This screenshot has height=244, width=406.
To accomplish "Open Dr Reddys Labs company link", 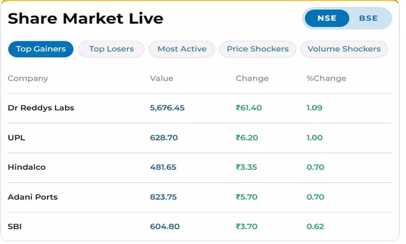I will (41, 108).
